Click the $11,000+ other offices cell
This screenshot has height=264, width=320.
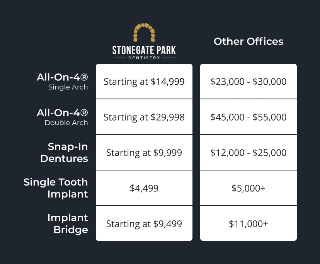(249, 223)
